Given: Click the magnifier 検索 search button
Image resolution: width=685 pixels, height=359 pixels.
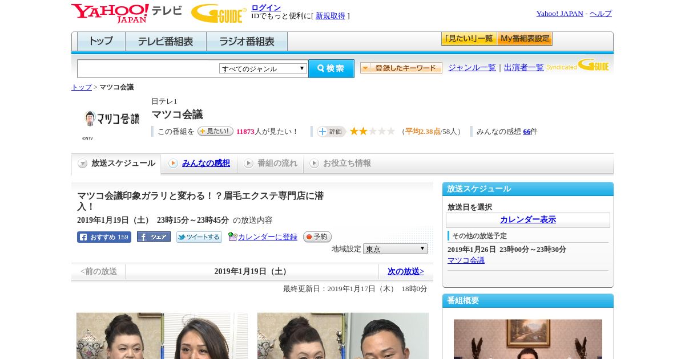Looking at the screenshot, I should (331, 68).
